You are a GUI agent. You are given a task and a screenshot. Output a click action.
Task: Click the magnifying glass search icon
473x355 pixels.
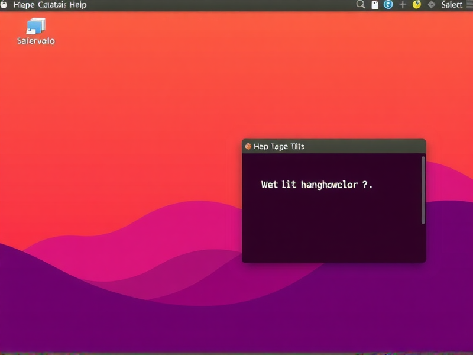[361, 5]
